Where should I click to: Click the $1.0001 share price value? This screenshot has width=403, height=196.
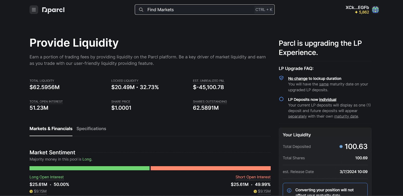click(x=121, y=108)
